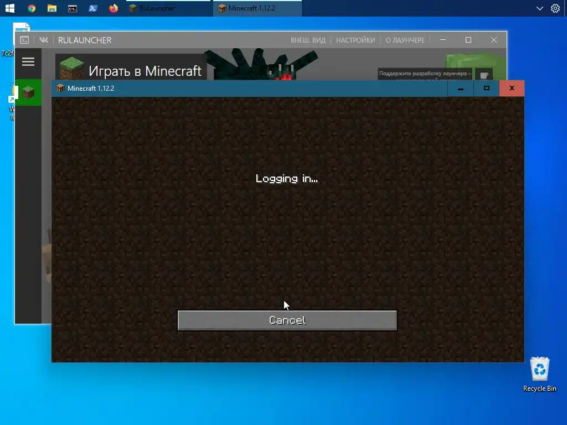Close the RuLauncher window
Viewport: 567px width, 425px height.
tap(493, 40)
